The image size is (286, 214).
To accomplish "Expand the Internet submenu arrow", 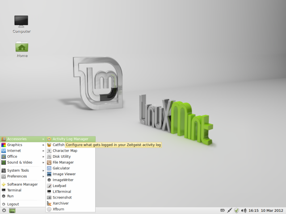I will click(x=43, y=151).
